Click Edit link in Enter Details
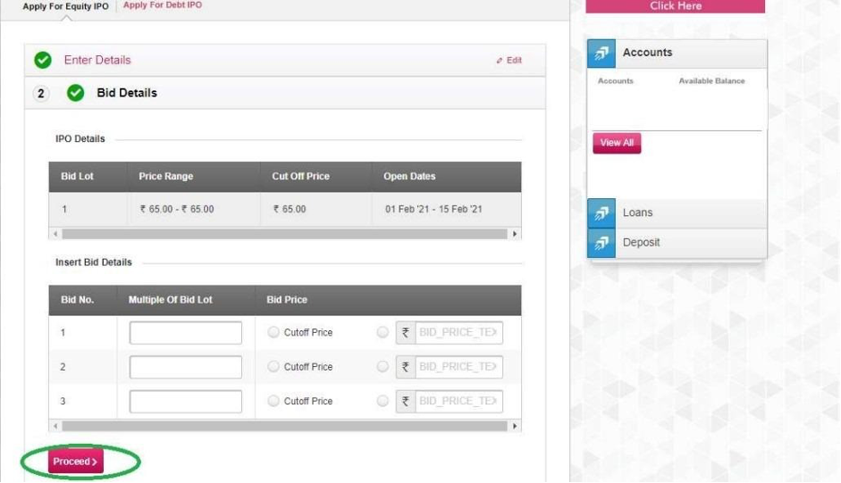This screenshot has height=483, width=841. click(509, 61)
